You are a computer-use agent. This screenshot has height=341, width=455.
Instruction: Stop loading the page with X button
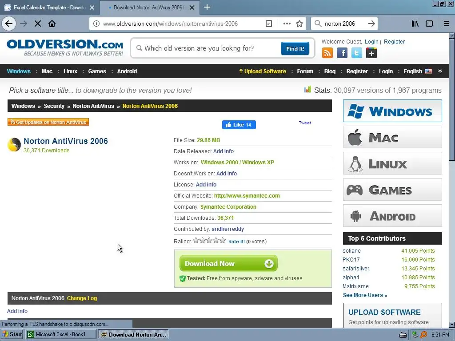point(38,24)
